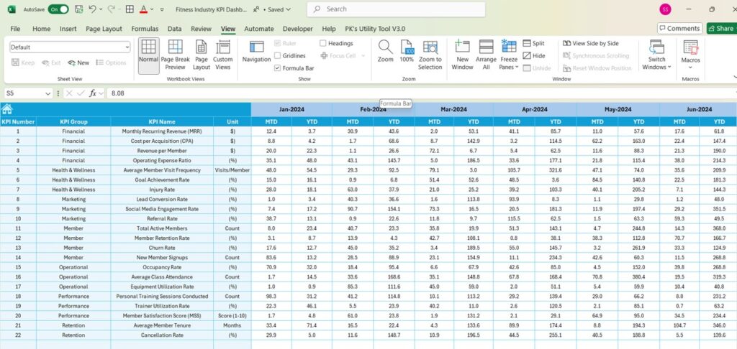Switch to Page Break Preview
The height and width of the screenshot is (349, 737).
pyautogui.click(x=176, y=55)
